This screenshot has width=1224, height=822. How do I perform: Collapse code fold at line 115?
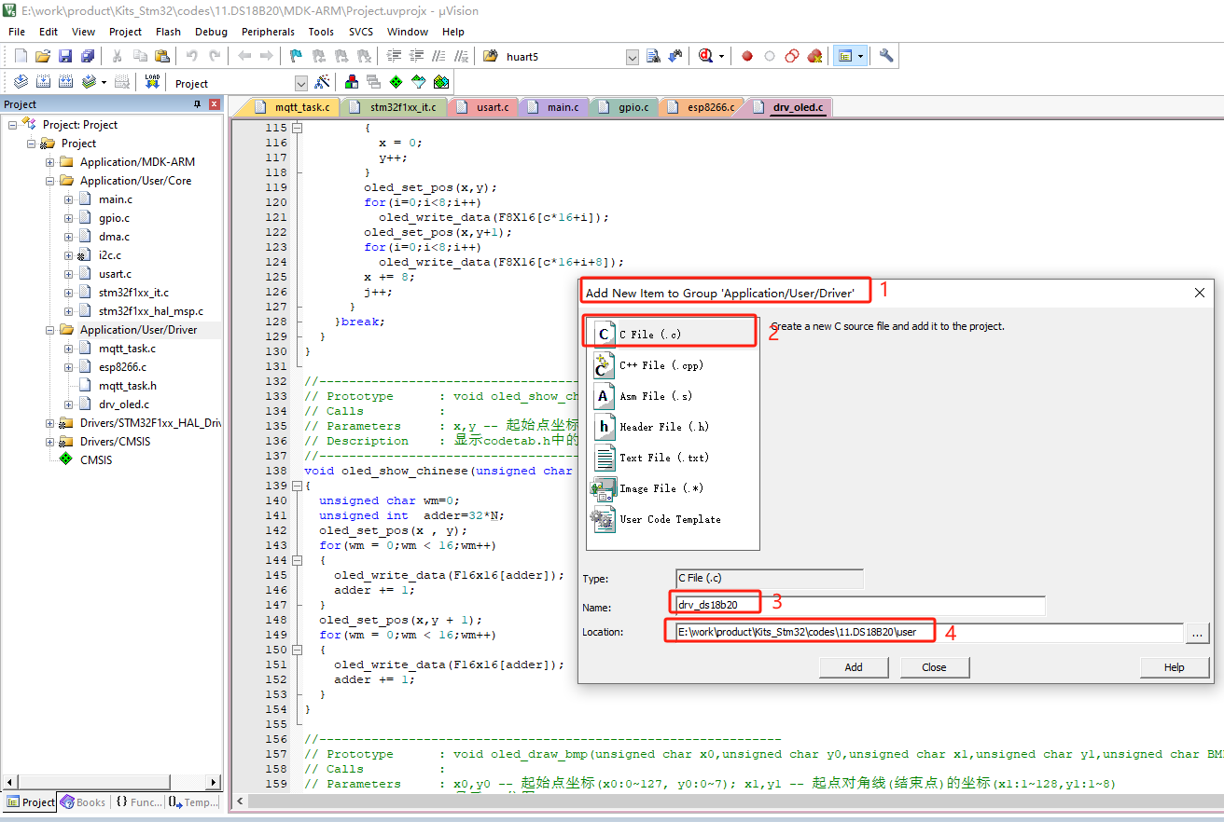[298, 128]
